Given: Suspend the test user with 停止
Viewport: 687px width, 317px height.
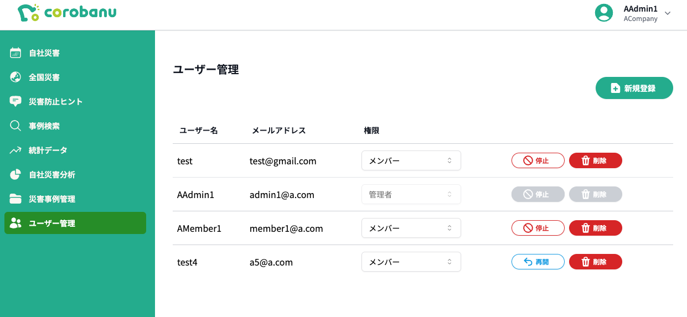Looking at the screenshot, I should pos(538,160).
